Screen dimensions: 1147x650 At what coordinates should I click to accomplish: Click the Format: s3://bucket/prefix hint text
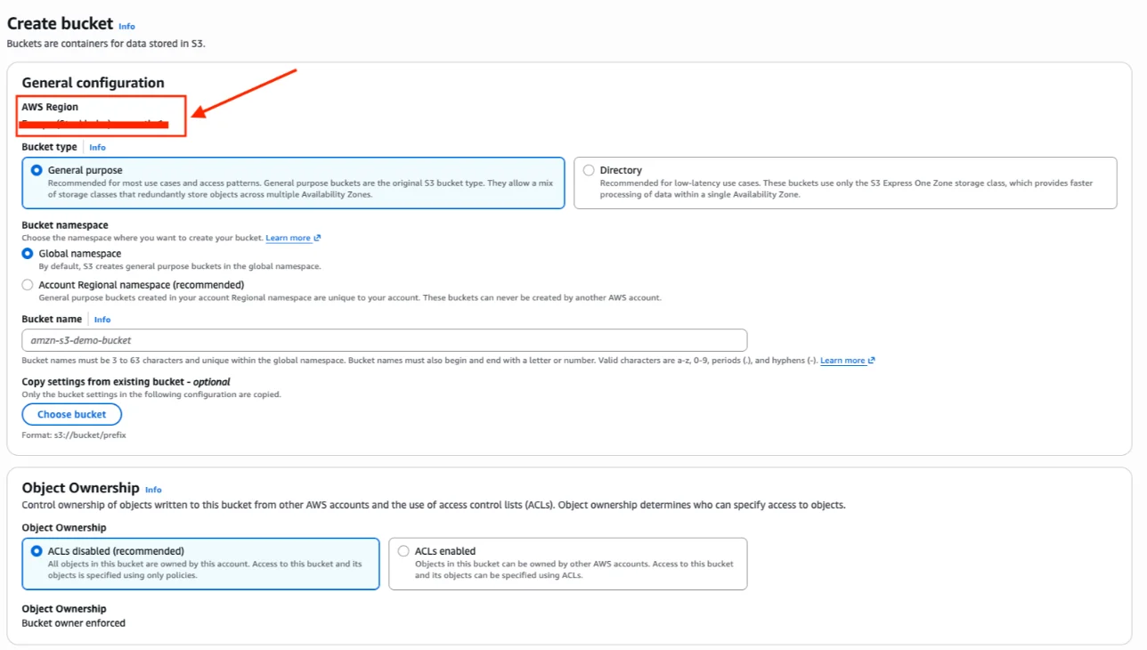(74, 435)
